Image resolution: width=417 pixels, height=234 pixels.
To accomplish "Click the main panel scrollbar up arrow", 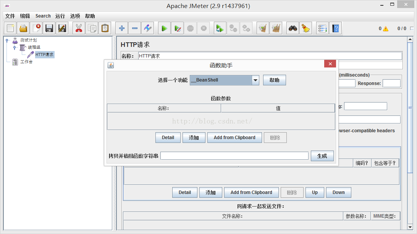I will point(410,39).
